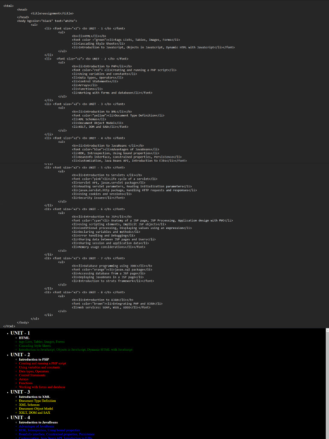Click the rendered "UNIT - 3" heading

click(x=20, y=392)
